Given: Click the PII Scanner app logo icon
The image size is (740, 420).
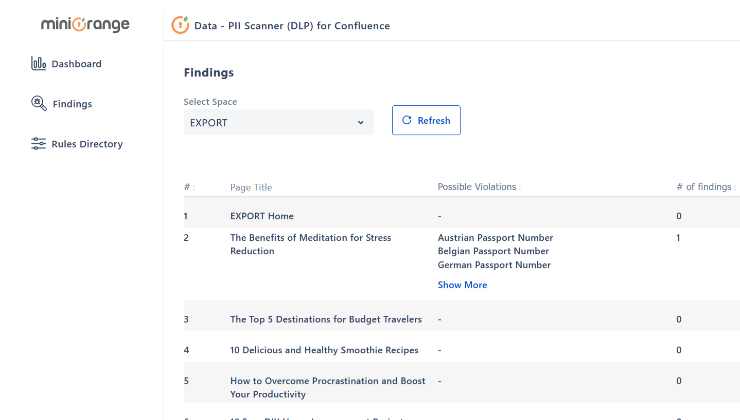Looking at the screenshot, I should [x=180, y=25].
